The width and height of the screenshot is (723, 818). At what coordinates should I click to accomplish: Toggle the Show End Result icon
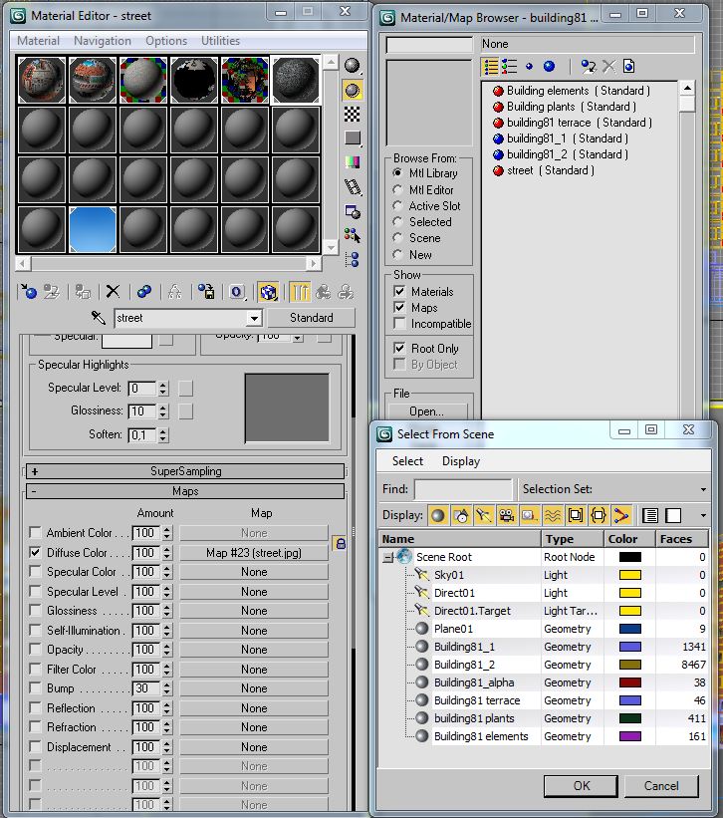pyautogui.click(x=300, y=292)
